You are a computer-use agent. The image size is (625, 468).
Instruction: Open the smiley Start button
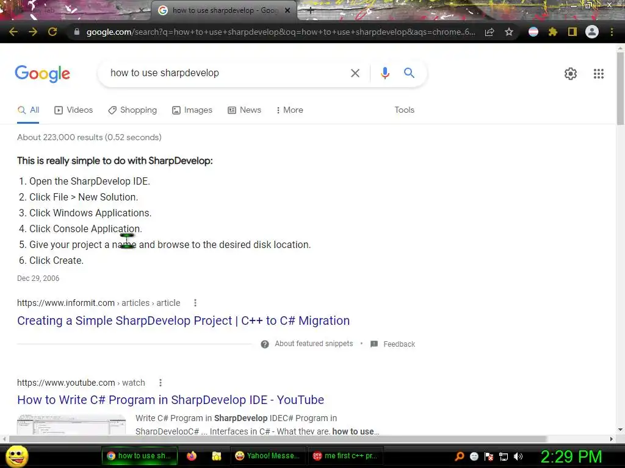[17, 456]
